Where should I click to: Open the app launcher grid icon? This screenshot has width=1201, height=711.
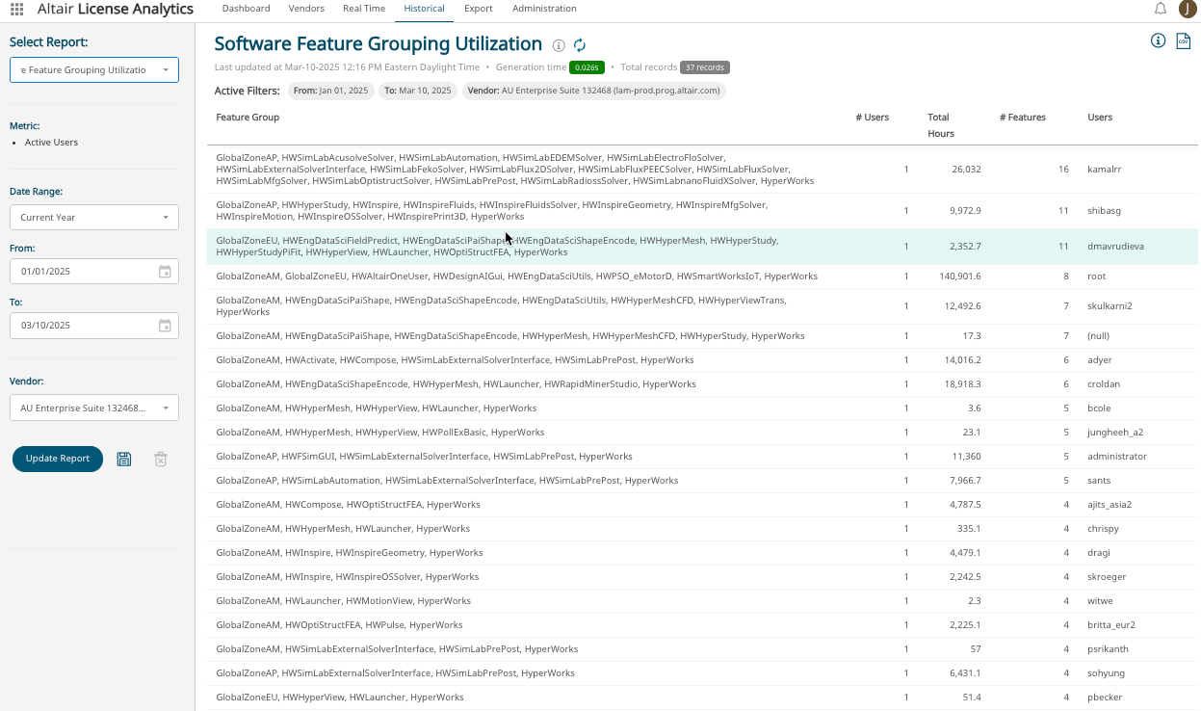point(16,10)
